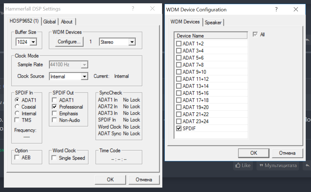Image resolution: width=311 pixels, height=192 pixels.
Task: Open the Clock Source dropdown
Action: [84, 76]
